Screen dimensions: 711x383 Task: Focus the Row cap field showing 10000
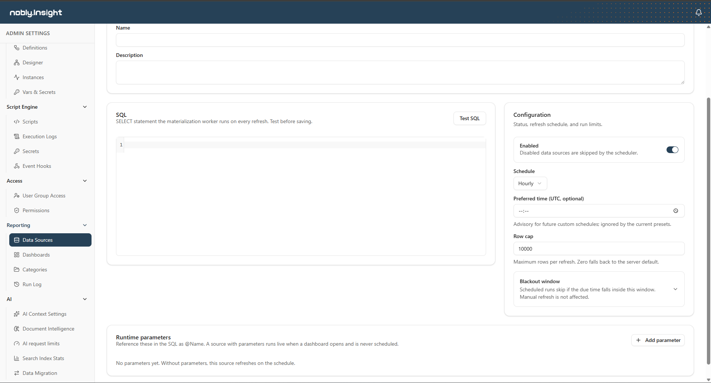[x=599, y=249]
